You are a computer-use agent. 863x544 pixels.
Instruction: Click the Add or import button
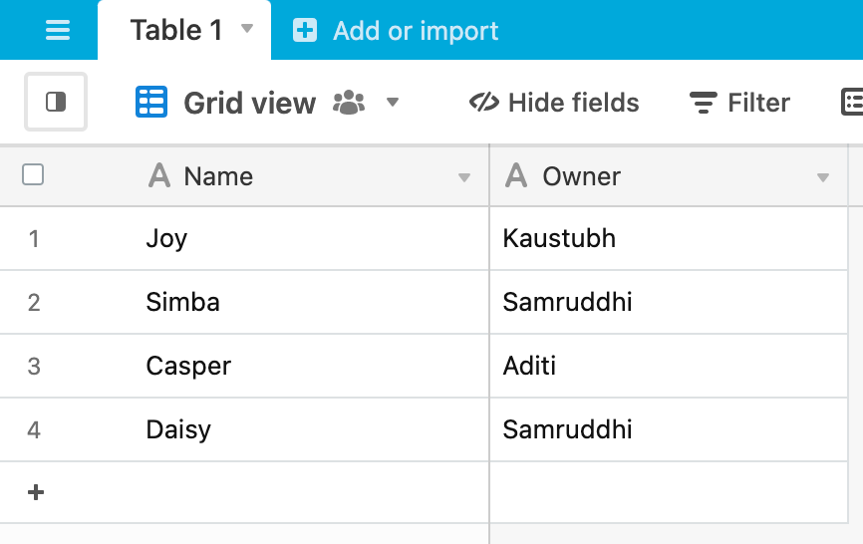pos(396,30)
